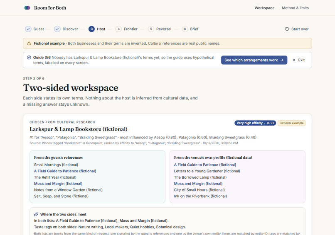
Task: Select the Host step label
Action: click(x=101, y=29)
